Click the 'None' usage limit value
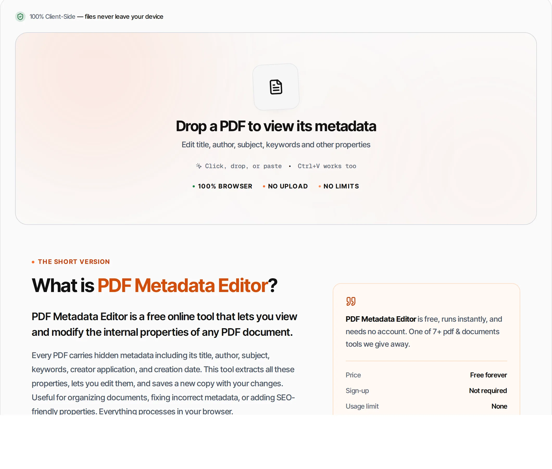This screenshot has width=552, height=469. coord(499,406)
